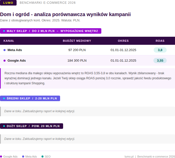The height and width of the screenshot is (158, 175).
Task: Click the SEO legend item in footer
Action: coord(46,156)
